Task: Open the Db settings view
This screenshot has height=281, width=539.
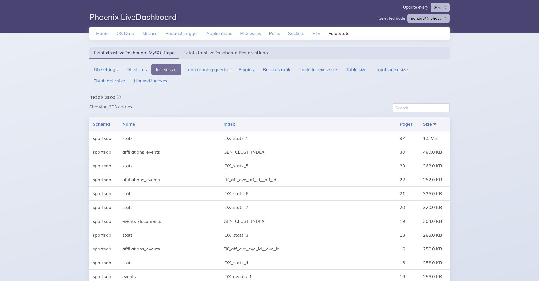Action: 105,69
